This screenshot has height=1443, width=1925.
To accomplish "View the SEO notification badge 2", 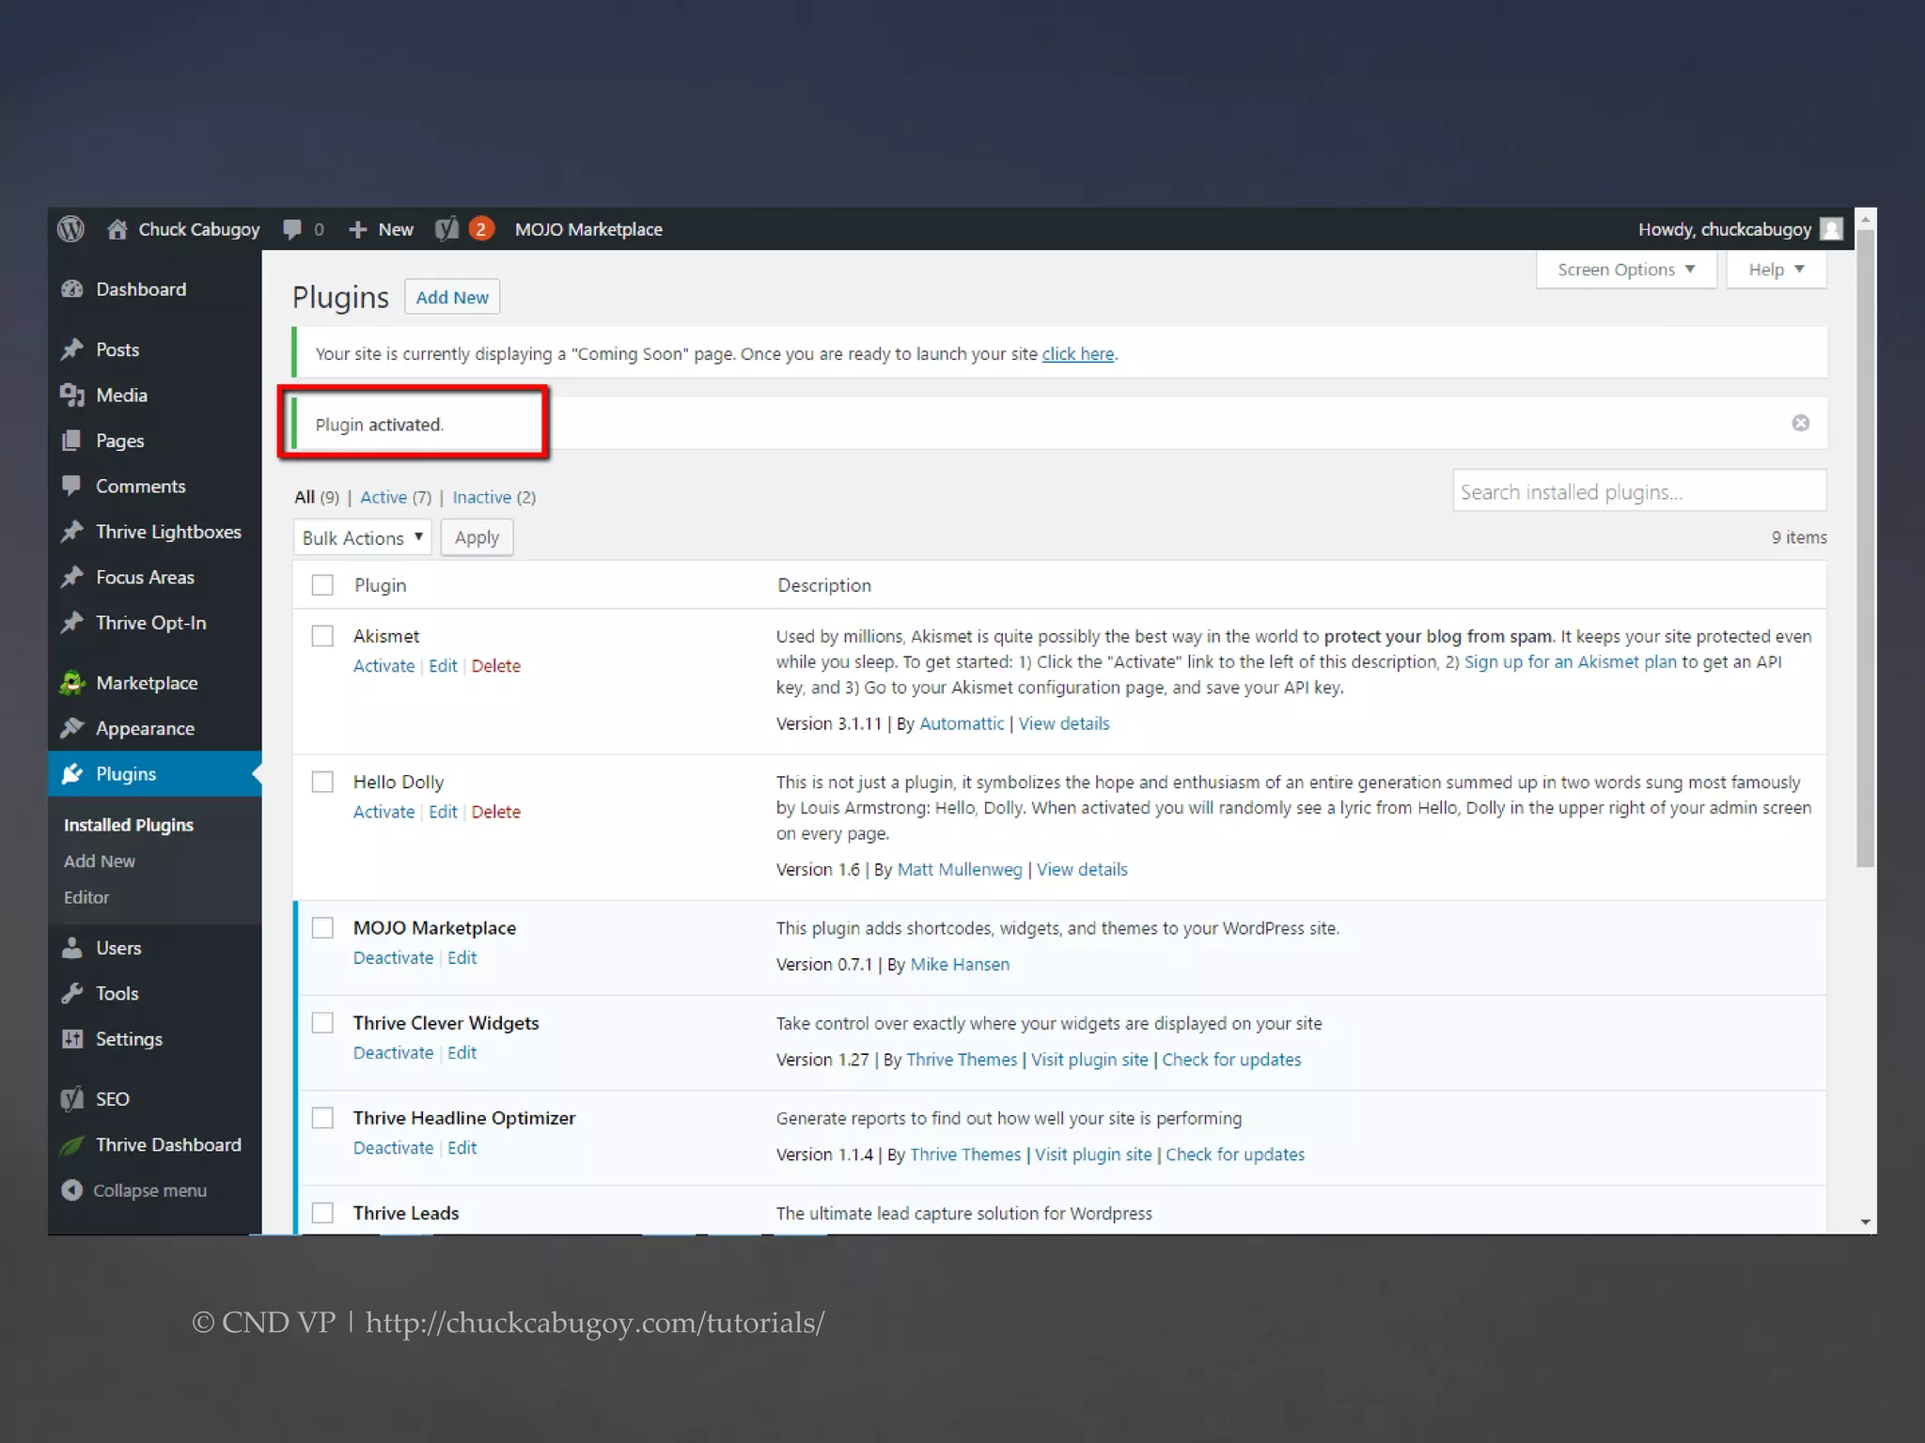I will pos(481,229).
